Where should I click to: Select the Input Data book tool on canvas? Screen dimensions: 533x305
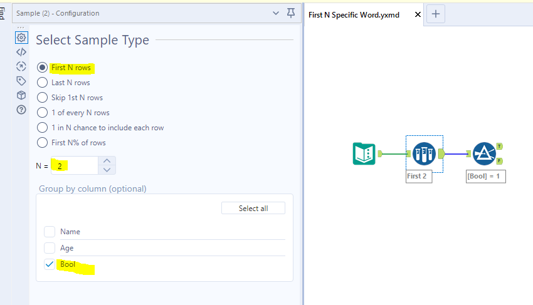(x=364, y=153)
